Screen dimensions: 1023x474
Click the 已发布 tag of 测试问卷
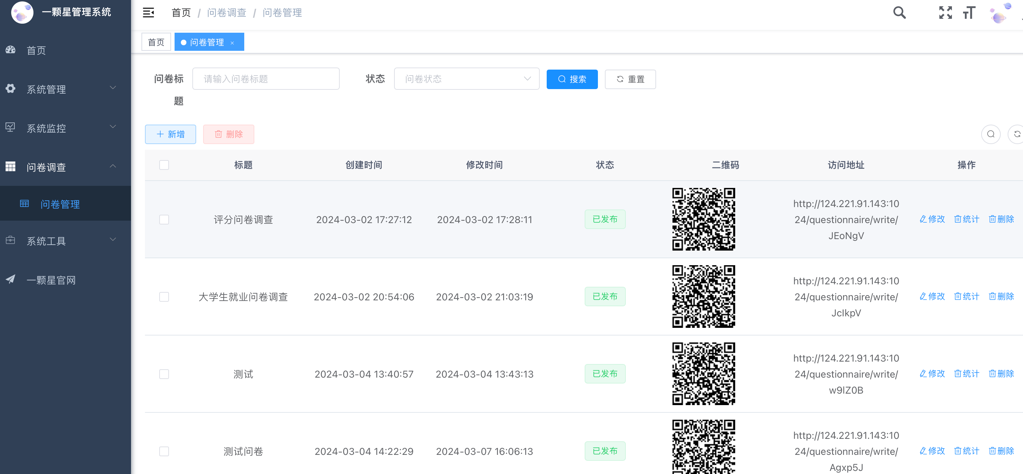pos(605,451)
